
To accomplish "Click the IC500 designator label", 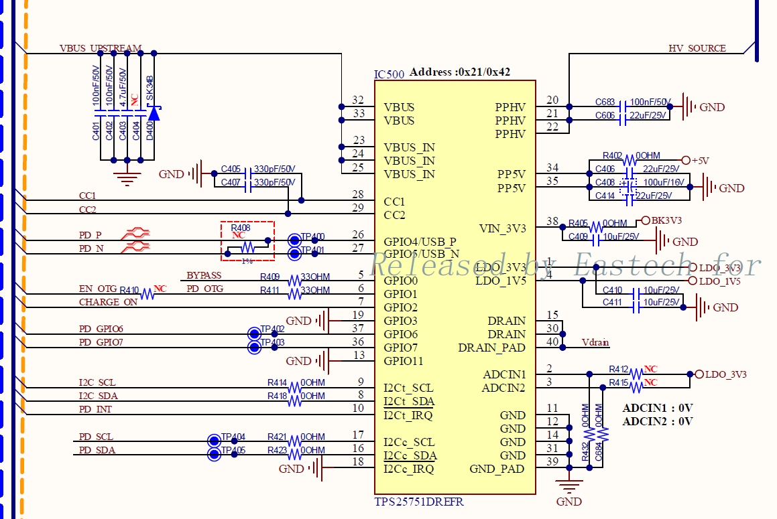I will tap(389, 74).
